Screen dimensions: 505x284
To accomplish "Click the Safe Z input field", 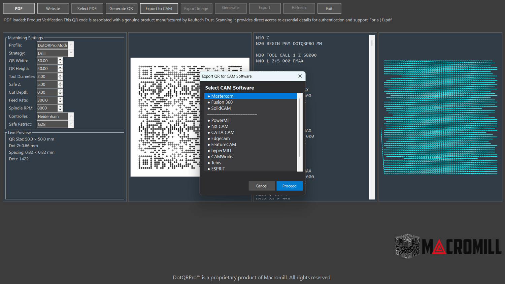I will (x=47, y=85).
